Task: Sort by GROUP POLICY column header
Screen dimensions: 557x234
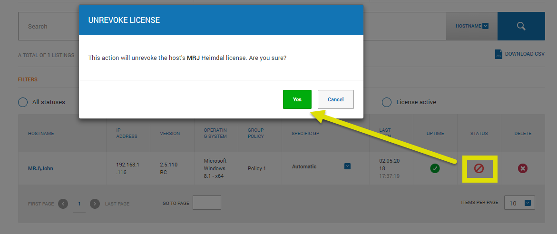Action: tap(256, 133)
